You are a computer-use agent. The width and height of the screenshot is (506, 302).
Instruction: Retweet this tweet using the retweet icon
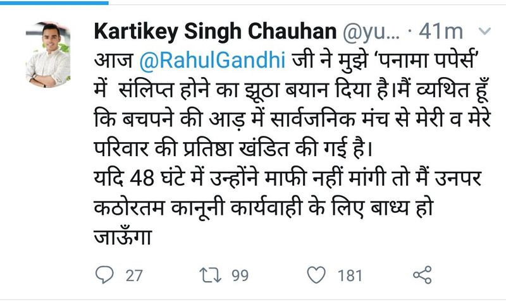[x=208, y=275]
